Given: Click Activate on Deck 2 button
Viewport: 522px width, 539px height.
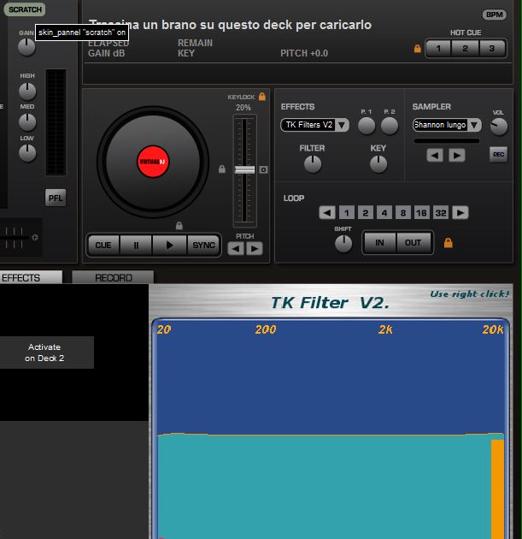Looking at the screenshot, I should (46, 352).
